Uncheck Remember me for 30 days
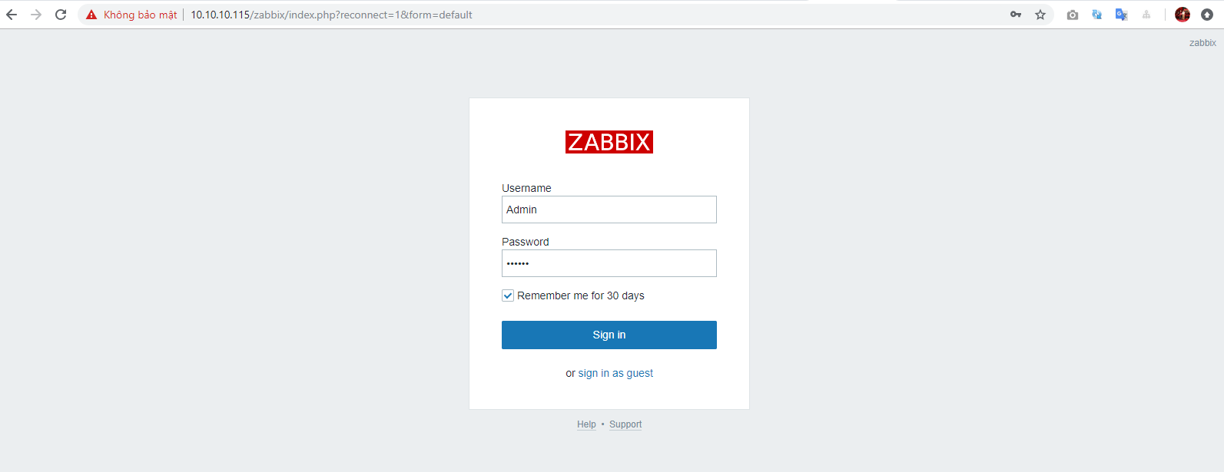 click(508, 295)
